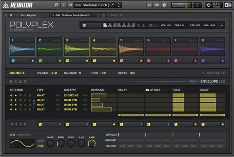Step through 006 Skeleton Punch preset arrows

coord(119,5)
